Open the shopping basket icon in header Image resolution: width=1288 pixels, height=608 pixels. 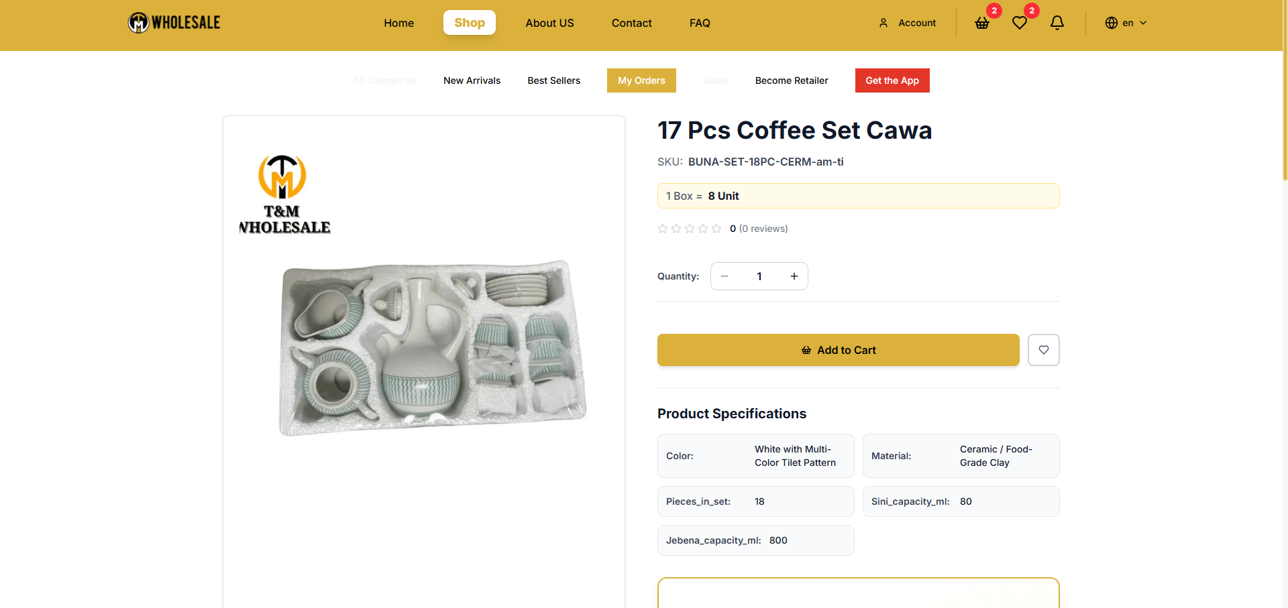pyautogui.click(x=982, y=23)
